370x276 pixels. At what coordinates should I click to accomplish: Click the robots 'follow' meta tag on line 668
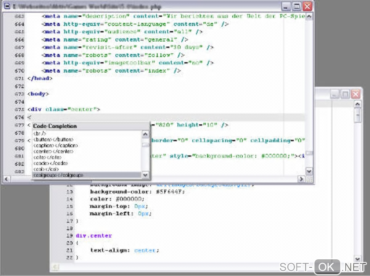click(113, 55)
